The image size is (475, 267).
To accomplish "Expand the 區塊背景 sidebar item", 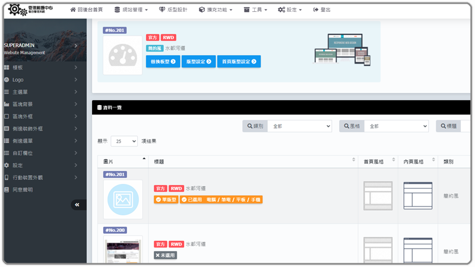I will click(x=42, y=104).
